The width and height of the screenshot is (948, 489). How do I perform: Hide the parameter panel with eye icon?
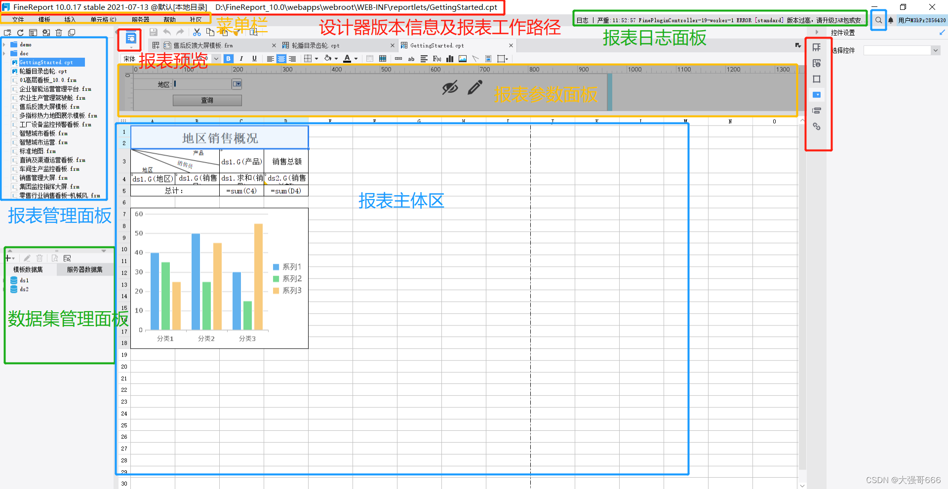(450, 88)
